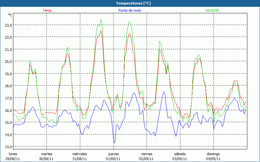Viewport: 260px width, 162px height.
Task: Select the 22,0 y-axis value
Action: click(x=7, y=37)
